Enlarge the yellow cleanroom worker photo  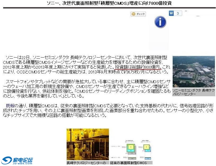[x=88, y=144]
